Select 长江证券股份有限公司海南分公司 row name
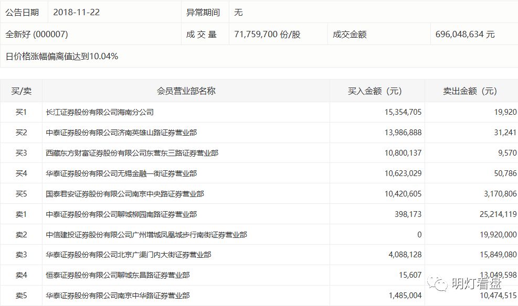Viewport: 518px width, 306px height. [100, 113]
